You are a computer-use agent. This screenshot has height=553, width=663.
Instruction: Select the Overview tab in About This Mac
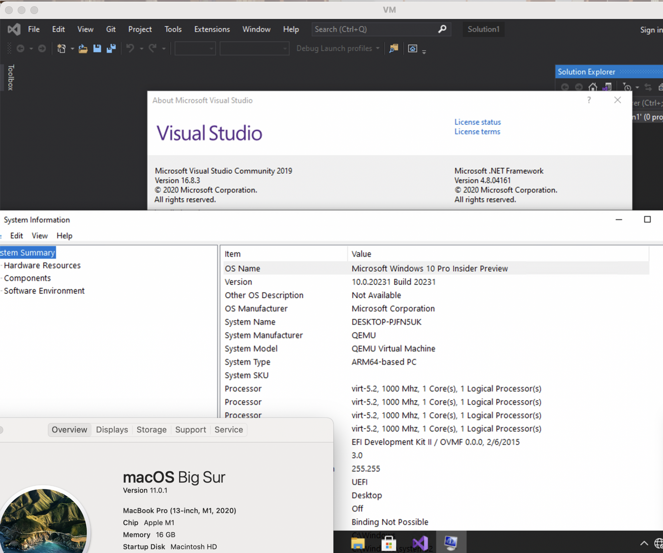coord(69,430)
